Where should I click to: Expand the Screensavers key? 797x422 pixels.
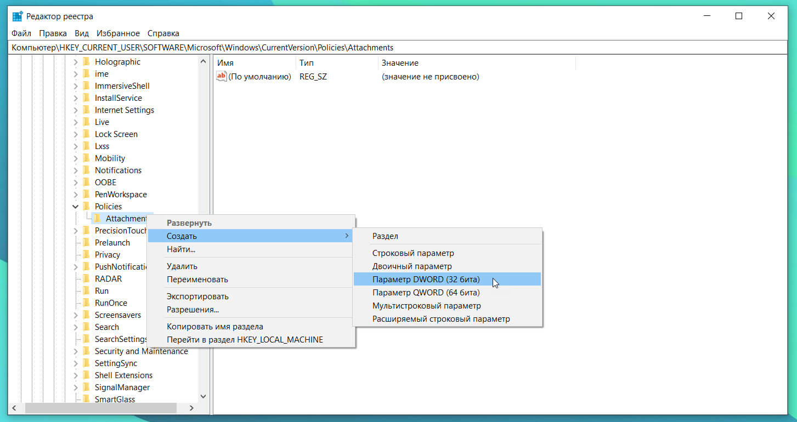point(76,315)
